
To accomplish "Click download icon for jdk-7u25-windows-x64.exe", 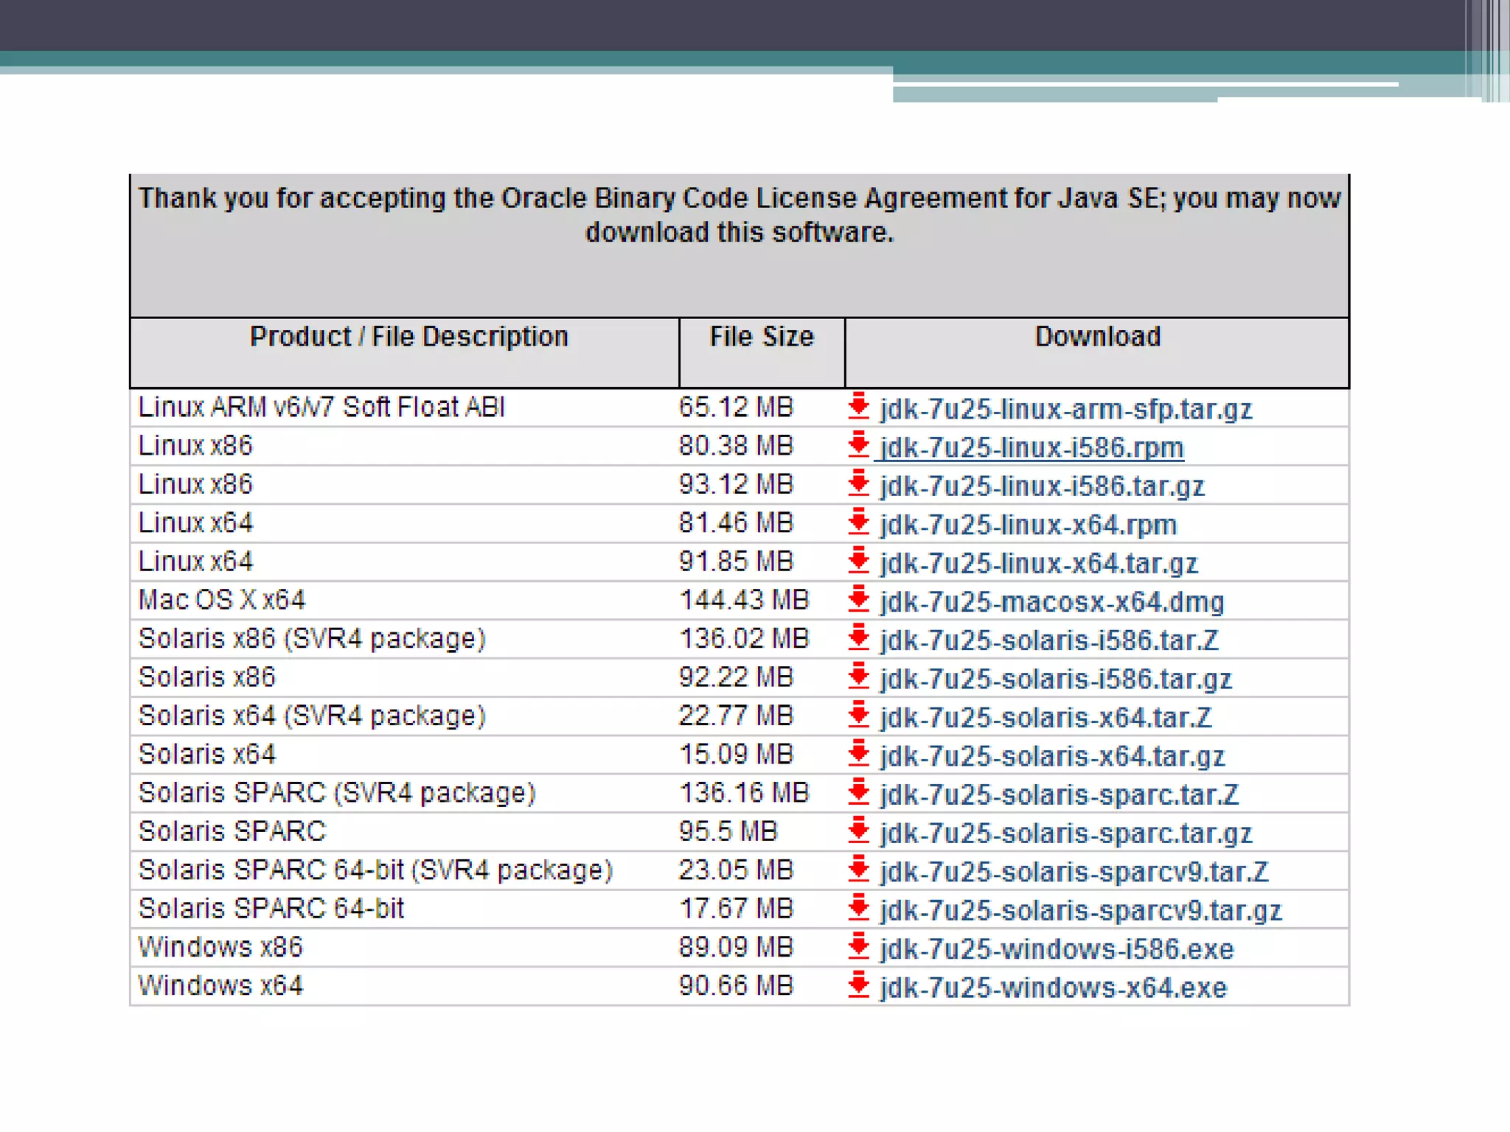I will point(858,985).
